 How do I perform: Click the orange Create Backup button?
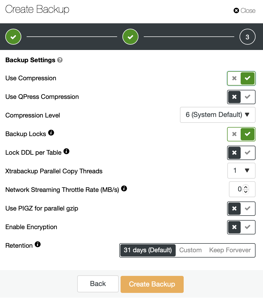pos(152,284)
